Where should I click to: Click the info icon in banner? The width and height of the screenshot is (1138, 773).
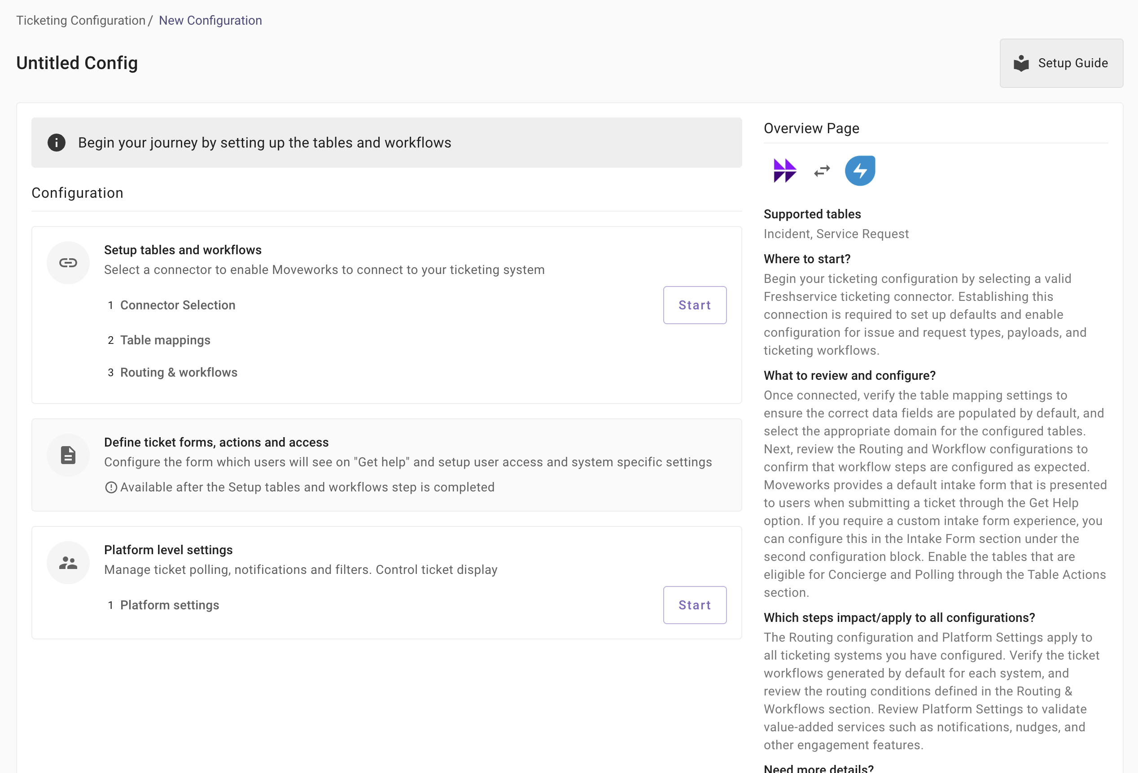pos(56,143)
